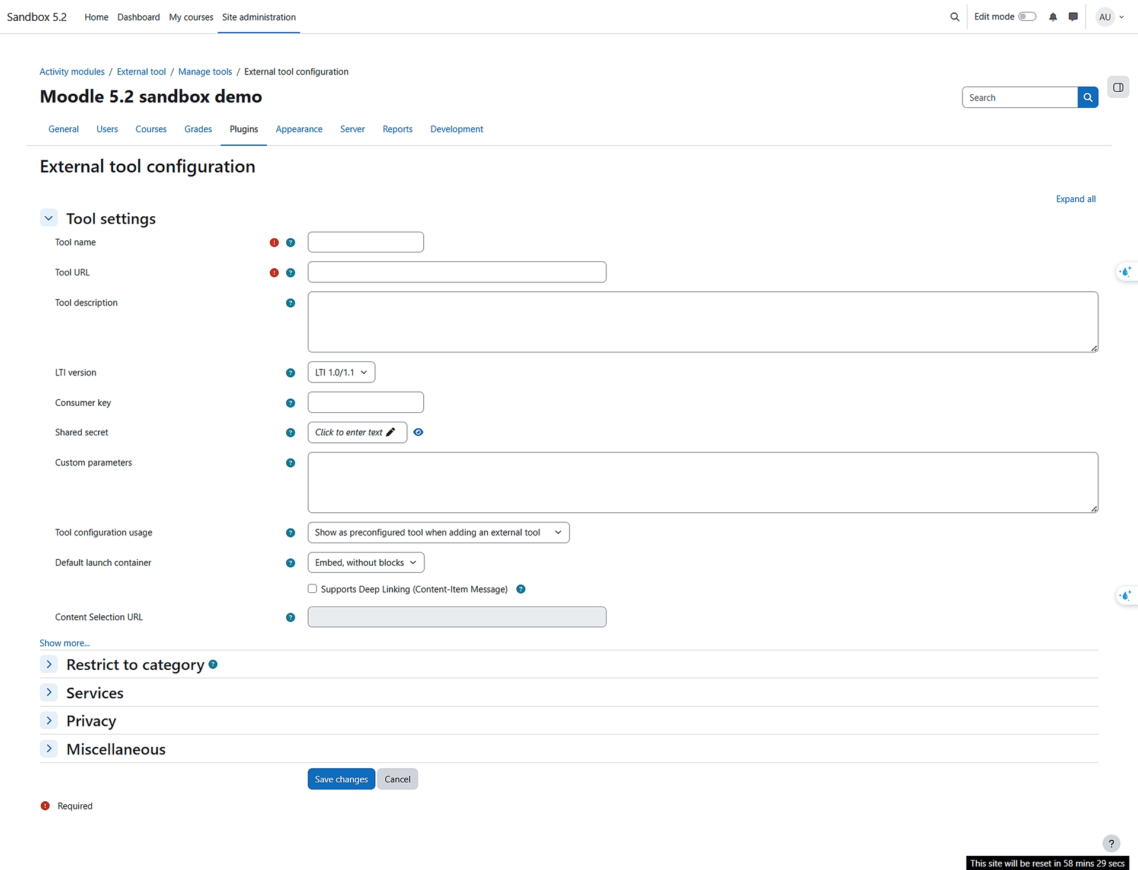Reveal shared secret with eye icon
This screenshot has height=870, width=1138.
pyautogui.click(x=418, y=432)
